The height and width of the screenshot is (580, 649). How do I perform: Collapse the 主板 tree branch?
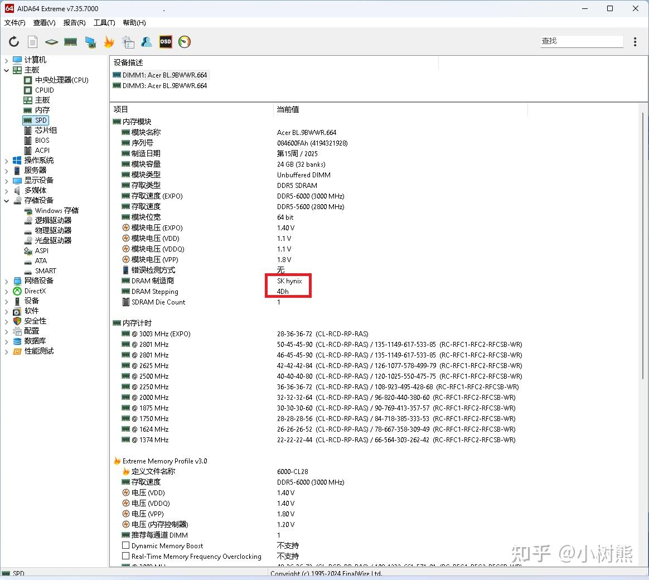point(6,70)
